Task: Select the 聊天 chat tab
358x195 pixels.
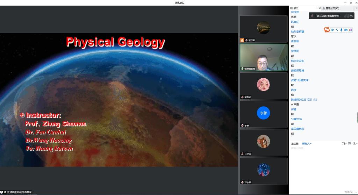Action: (x=296, y=8)
